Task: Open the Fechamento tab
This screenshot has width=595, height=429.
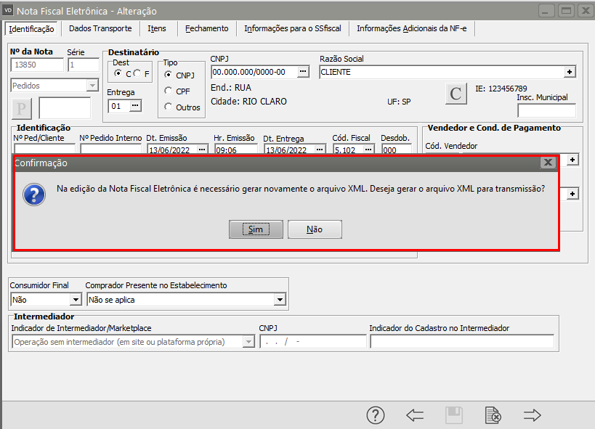Action: [206, 28]
